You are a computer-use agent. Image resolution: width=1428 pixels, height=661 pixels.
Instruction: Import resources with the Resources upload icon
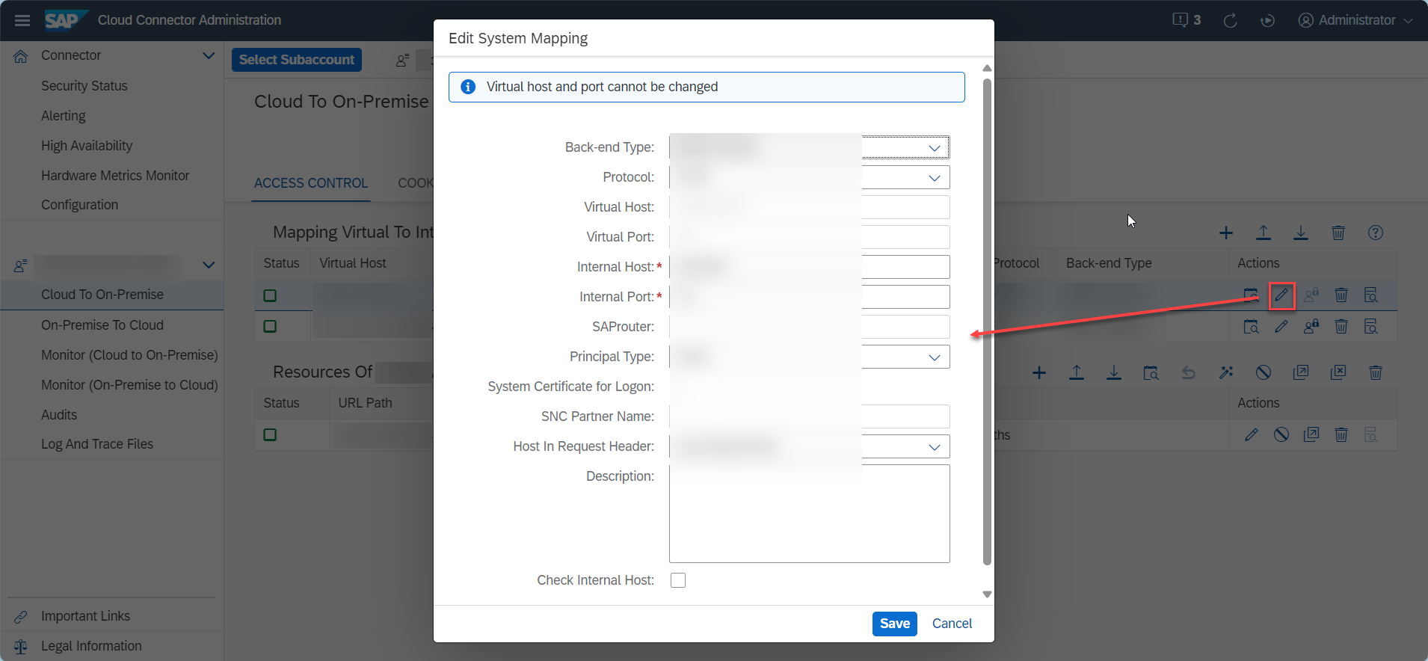tap(1077, 373)
